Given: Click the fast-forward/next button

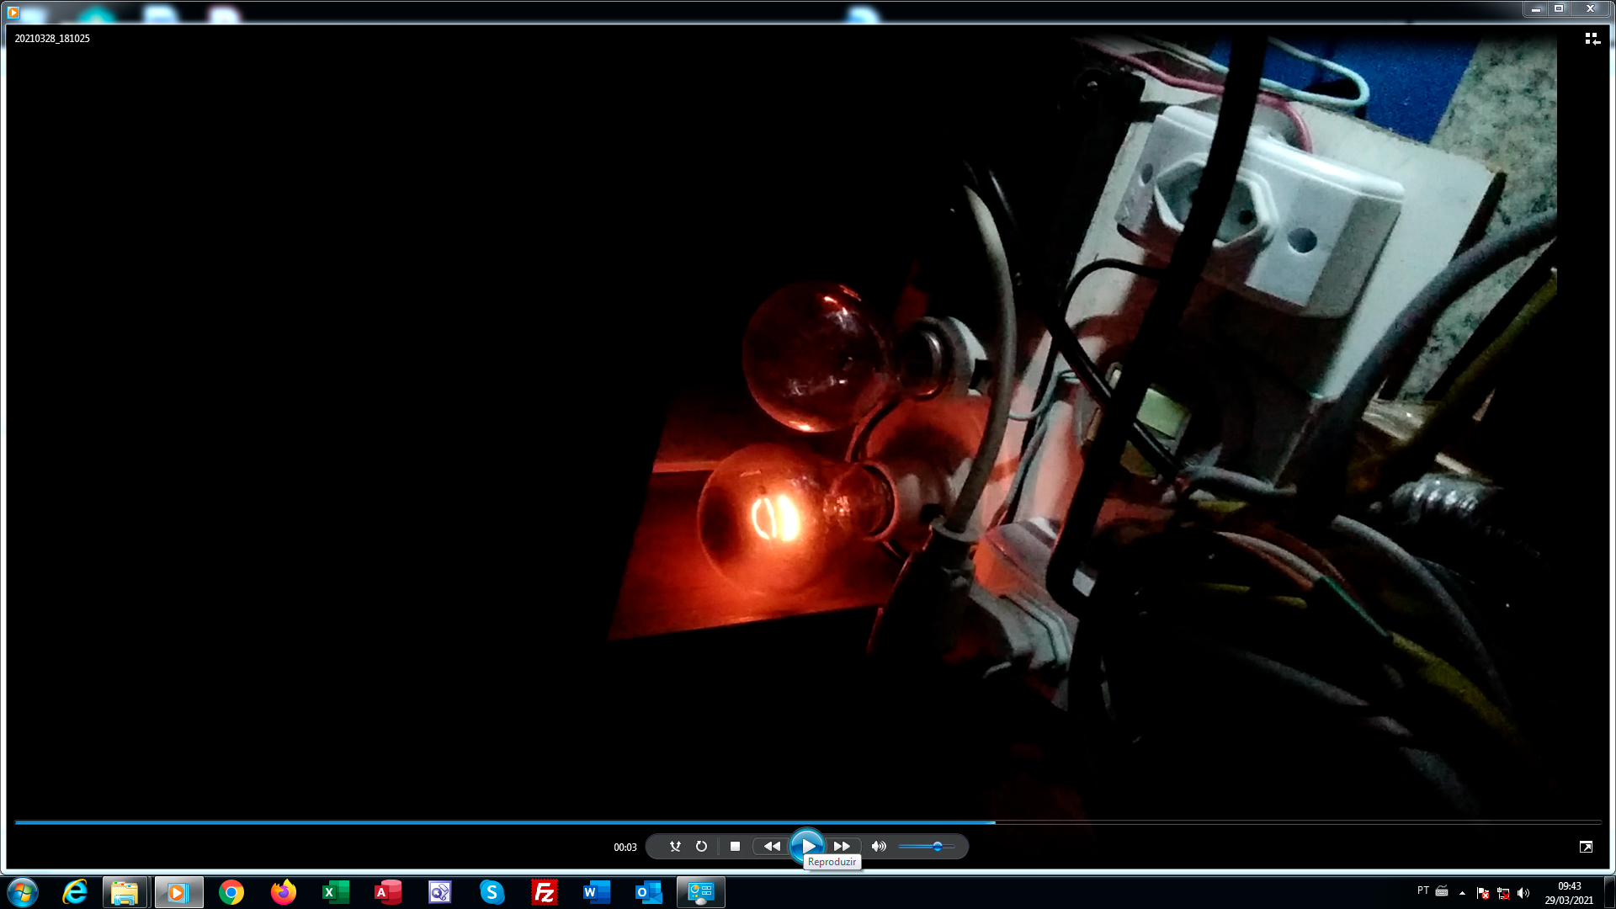Looking at the screenshot, I should point(842,847).
